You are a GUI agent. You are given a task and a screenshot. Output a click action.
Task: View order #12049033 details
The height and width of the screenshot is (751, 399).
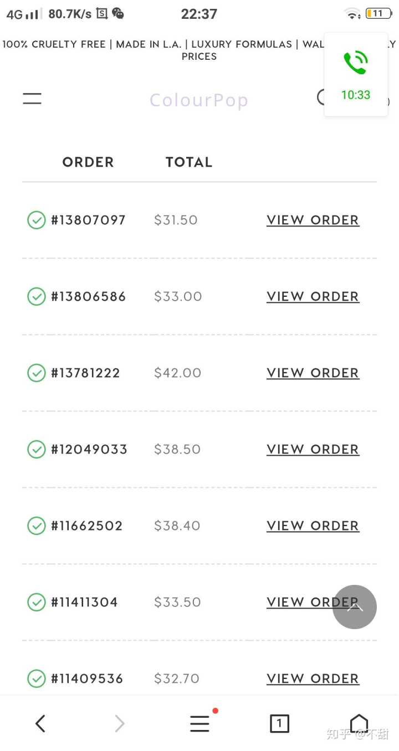[x=313, y=449]
